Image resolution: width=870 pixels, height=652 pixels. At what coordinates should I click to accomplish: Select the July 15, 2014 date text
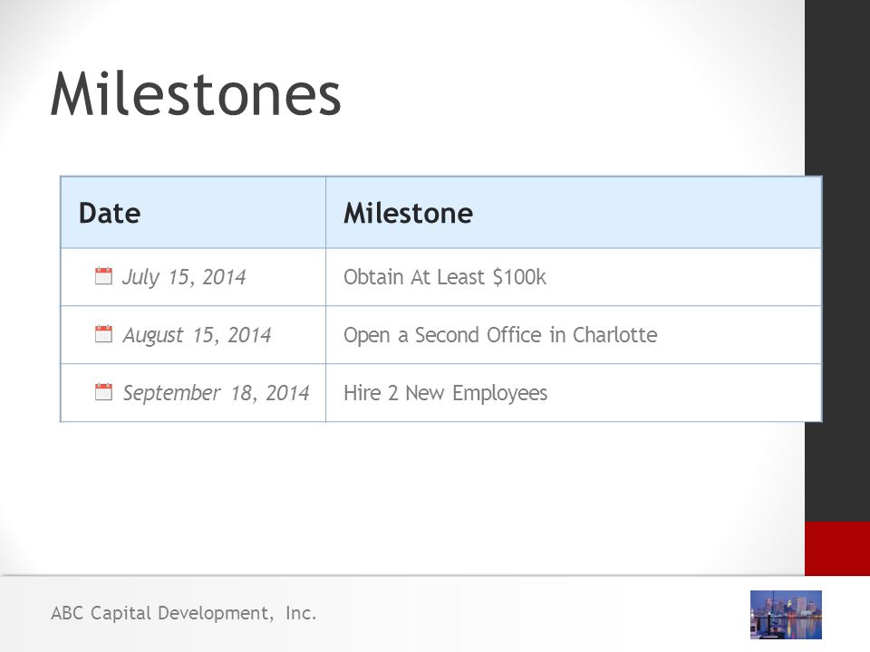184,277
